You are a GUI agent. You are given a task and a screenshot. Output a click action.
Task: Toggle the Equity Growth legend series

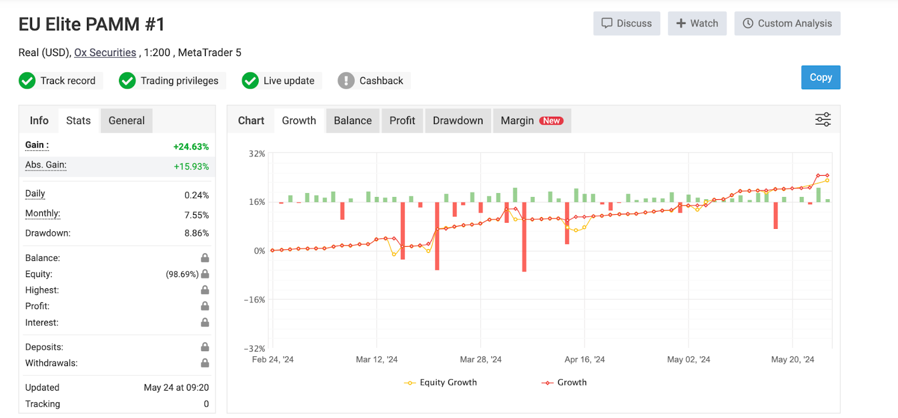click(441, 383)
